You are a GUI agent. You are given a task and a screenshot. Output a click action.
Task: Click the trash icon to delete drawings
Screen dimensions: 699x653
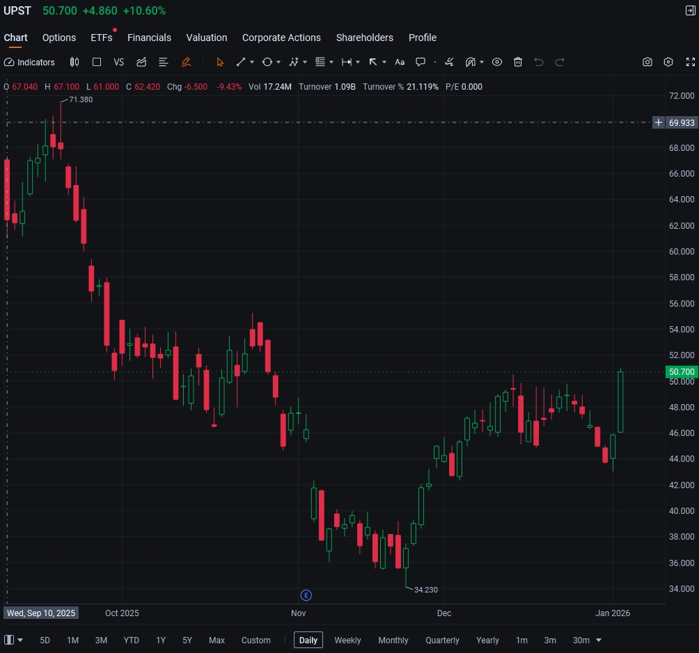pos(518,62)
